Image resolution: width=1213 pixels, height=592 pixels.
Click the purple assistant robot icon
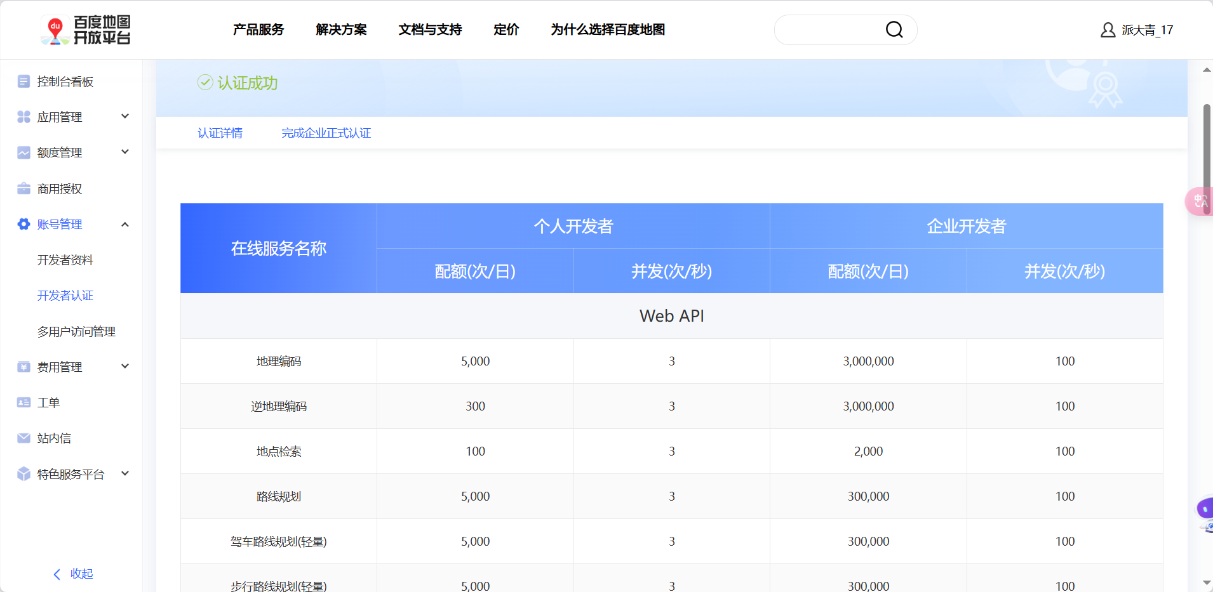pos(1205,514)
